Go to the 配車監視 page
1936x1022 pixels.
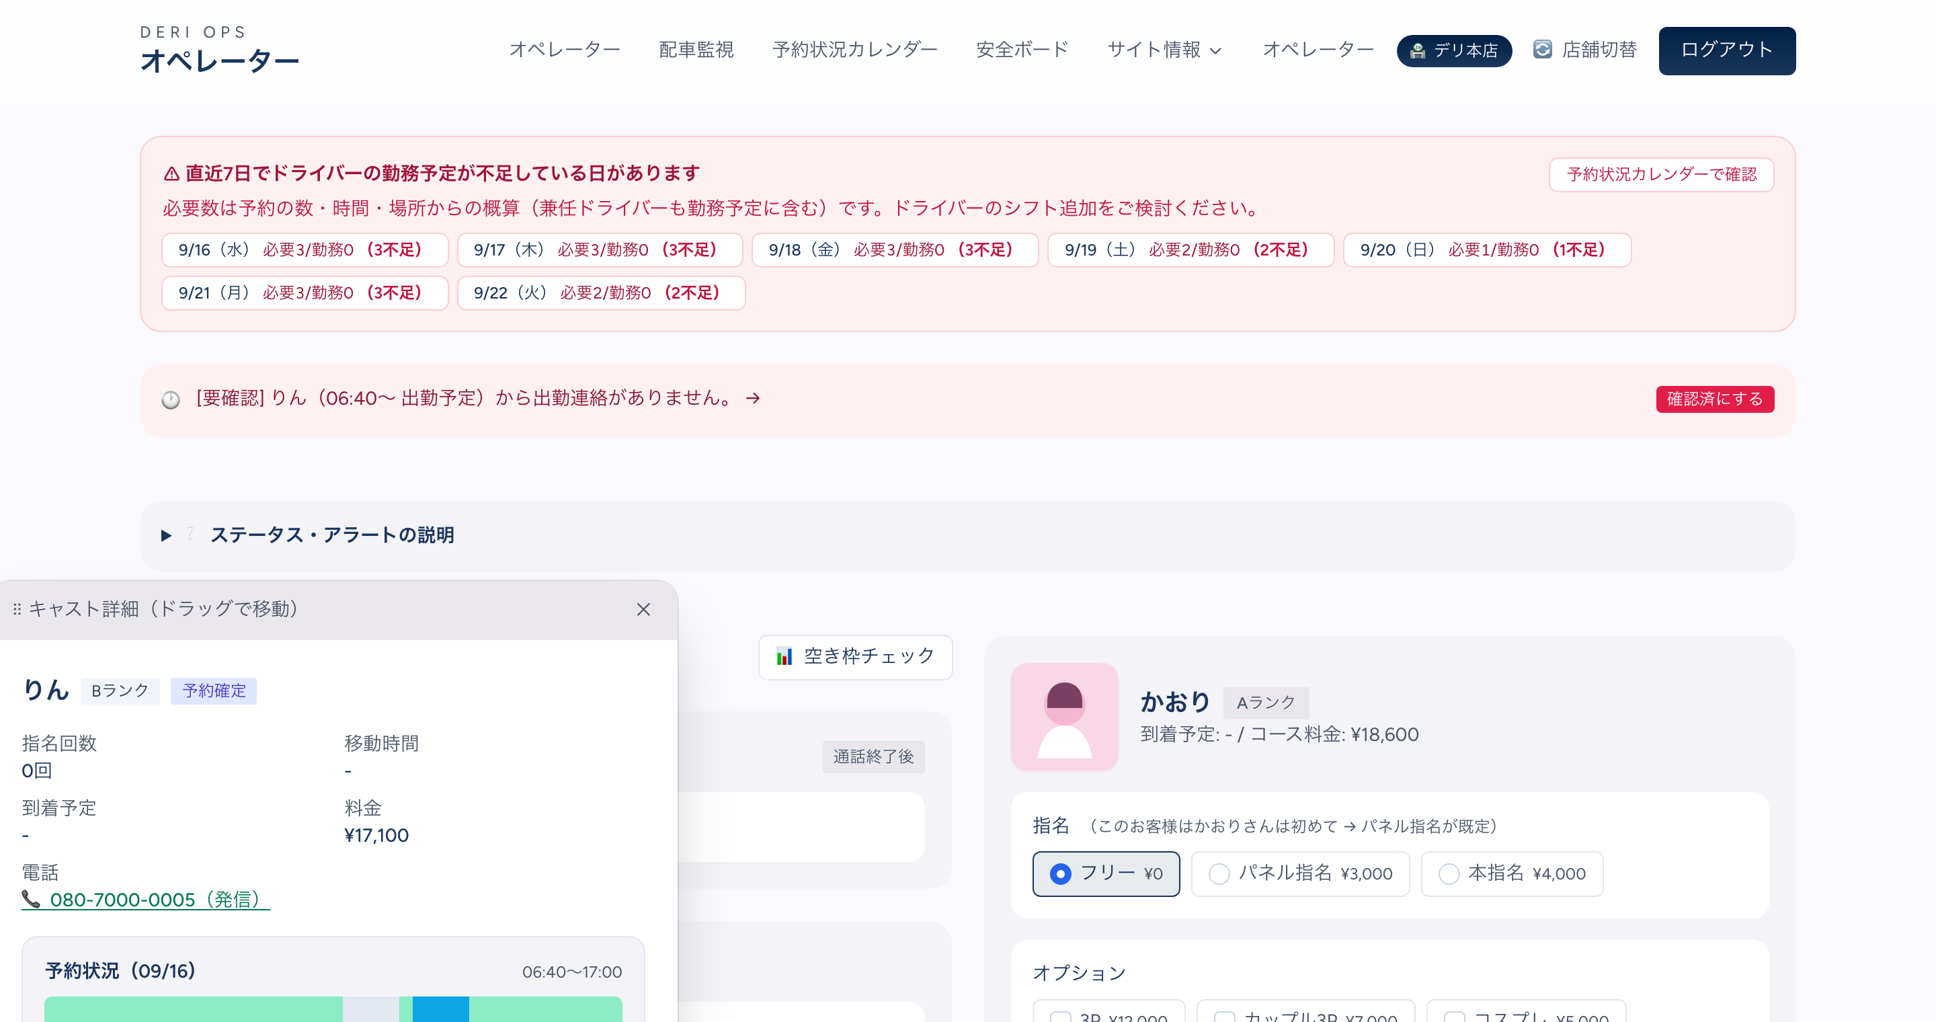(x=696, y=50)
